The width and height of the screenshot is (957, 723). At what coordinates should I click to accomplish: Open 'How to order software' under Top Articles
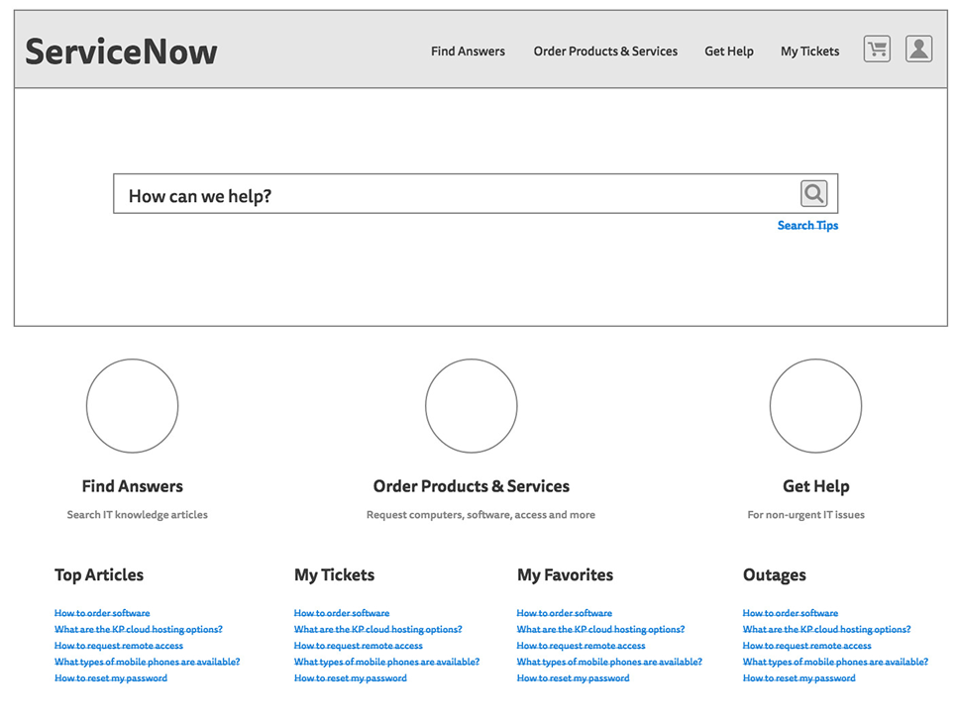pyautogui.click(x=102, y=613)
